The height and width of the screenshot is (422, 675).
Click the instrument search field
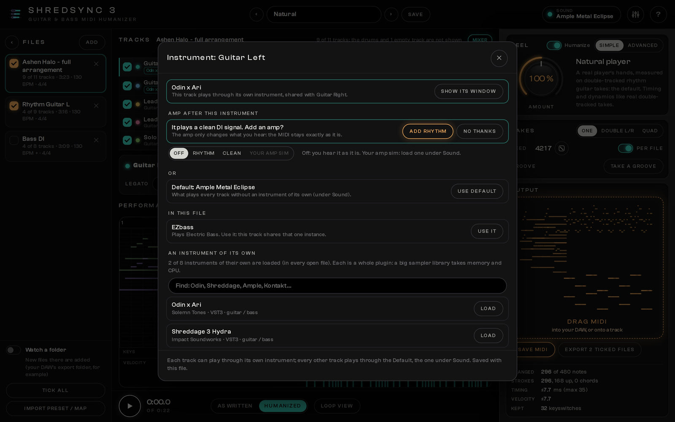pos(337,286)
